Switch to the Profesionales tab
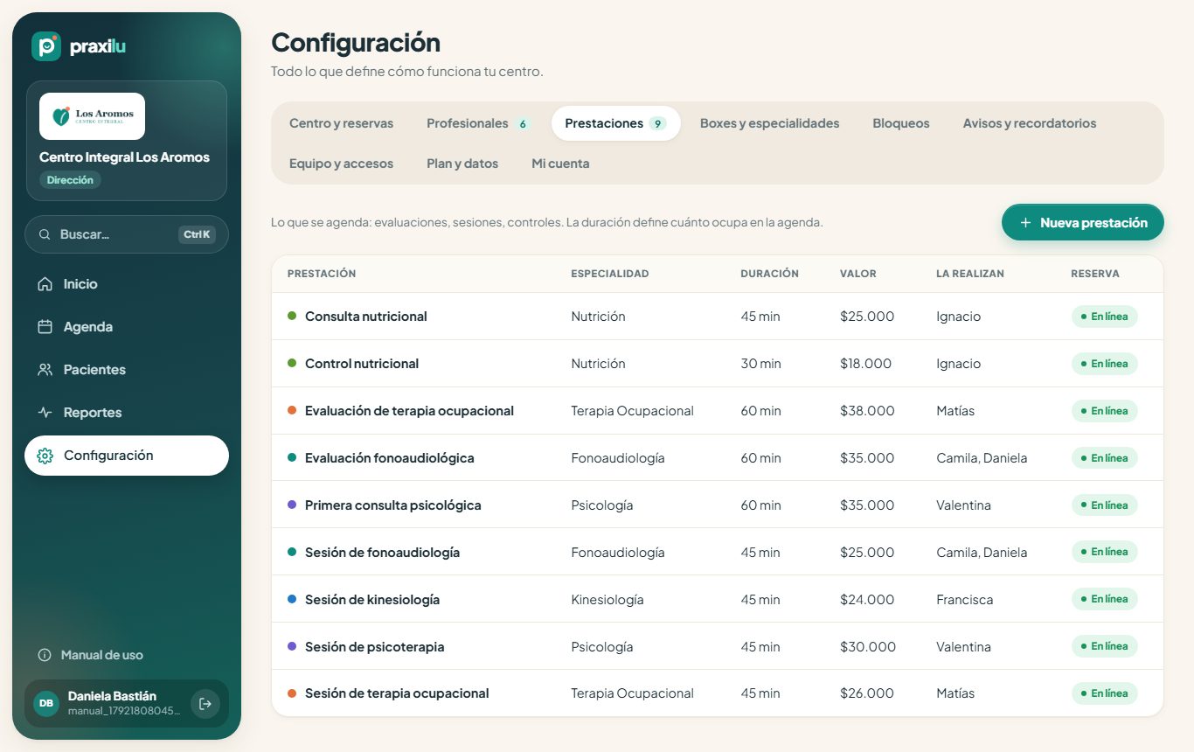 coord(478,123)
